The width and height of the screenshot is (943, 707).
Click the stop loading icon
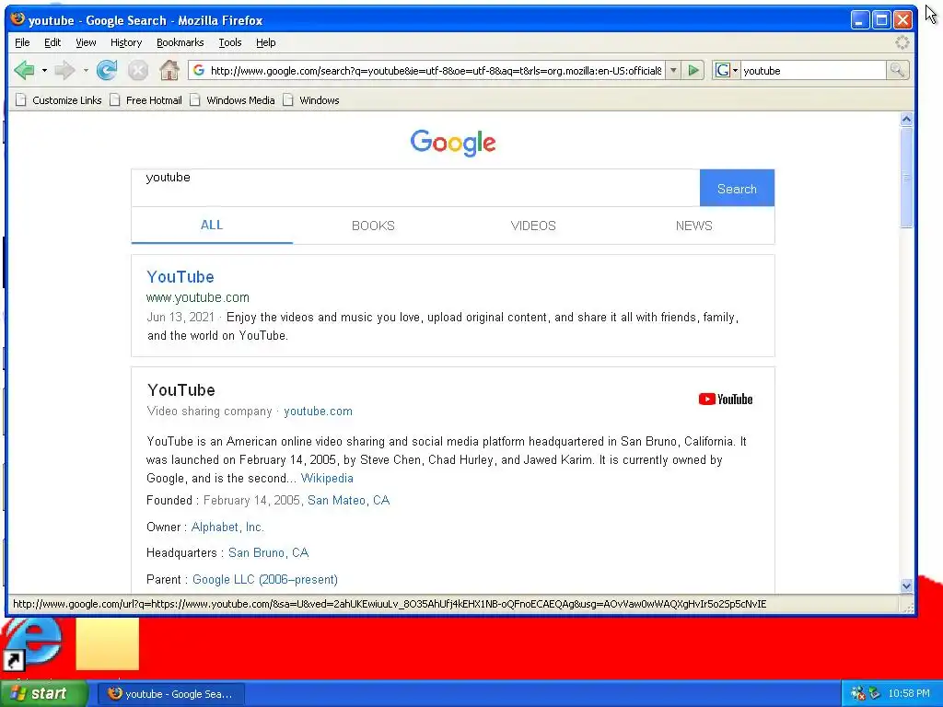click(138, 70)
